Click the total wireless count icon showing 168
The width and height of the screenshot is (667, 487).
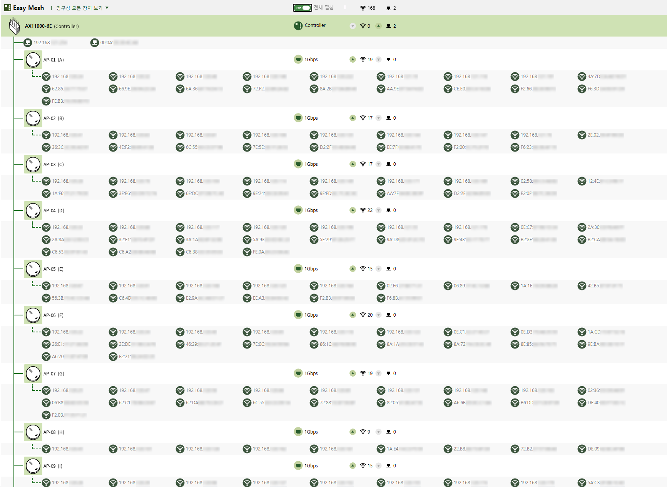tap(363, 8)
